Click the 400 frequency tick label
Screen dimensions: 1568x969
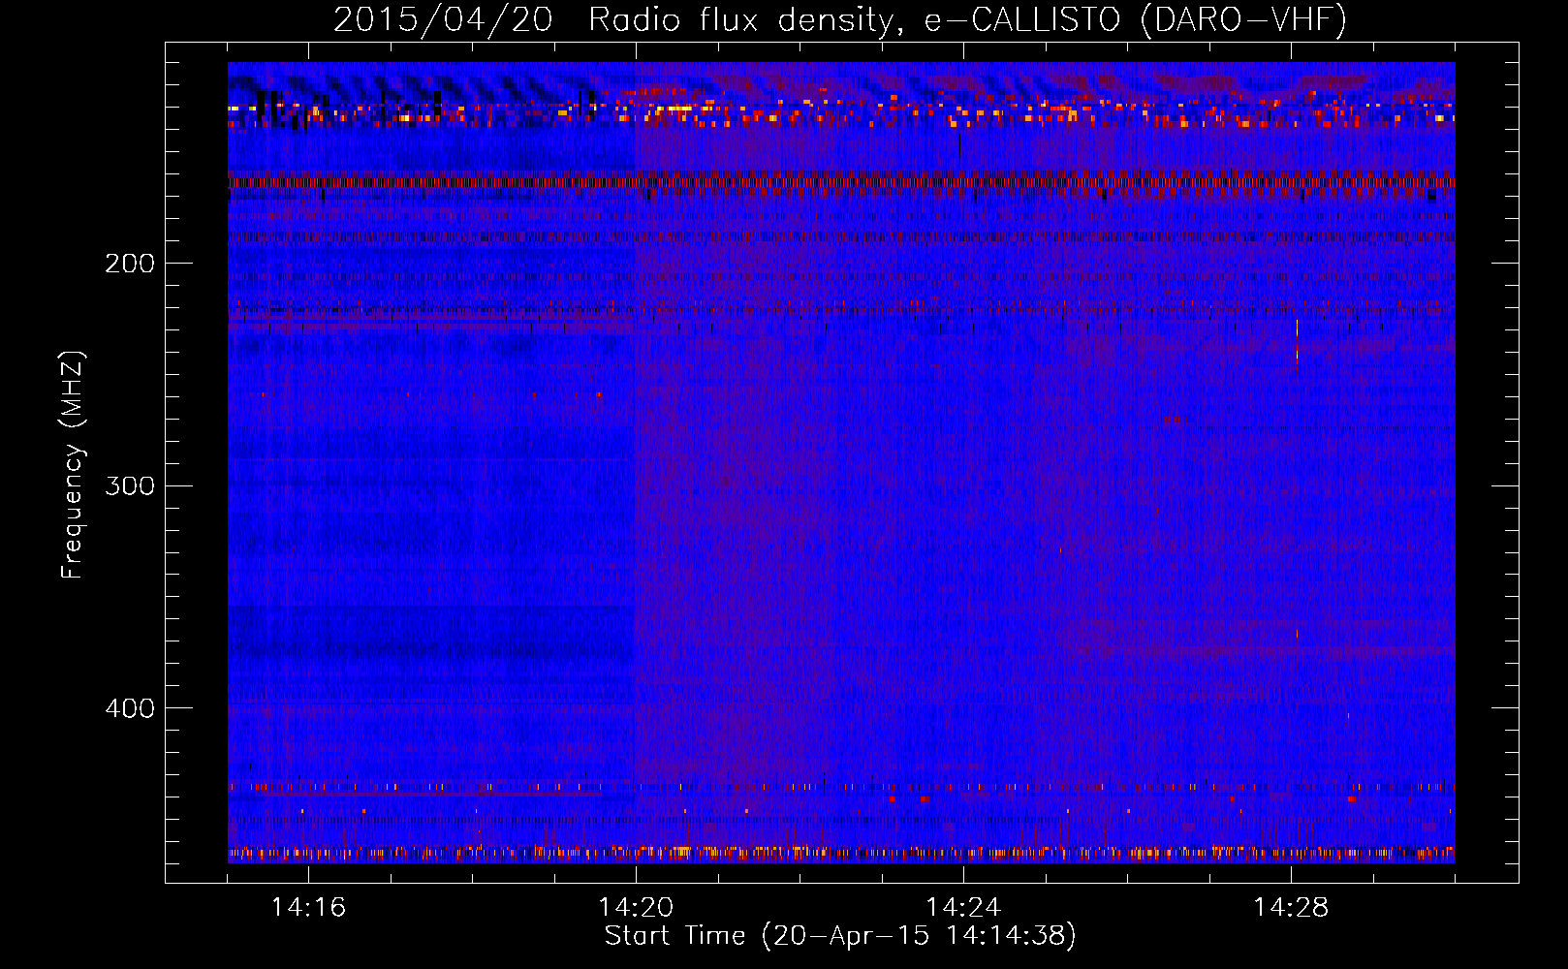pos(130,708)
